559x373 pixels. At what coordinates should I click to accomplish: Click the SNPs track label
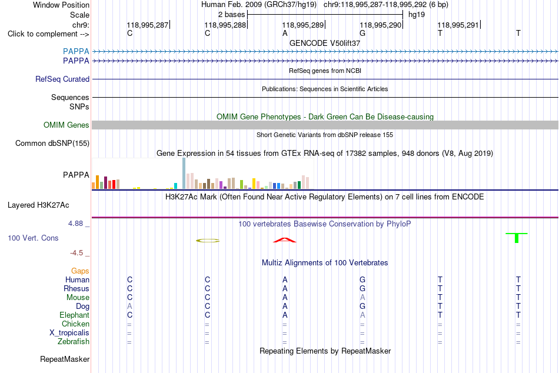coord(79,106)
